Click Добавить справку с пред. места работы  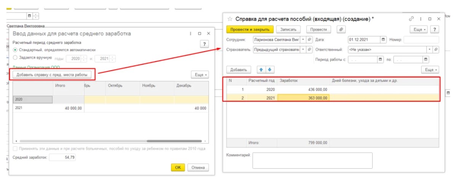click(x=54, y=74)
